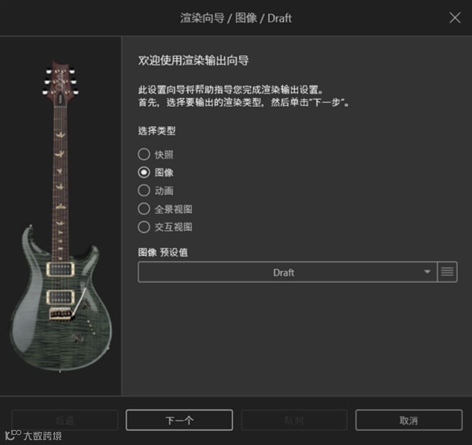Click the 快照 option label text
This screenshot has width=472, height=445.
click(164, 155)
